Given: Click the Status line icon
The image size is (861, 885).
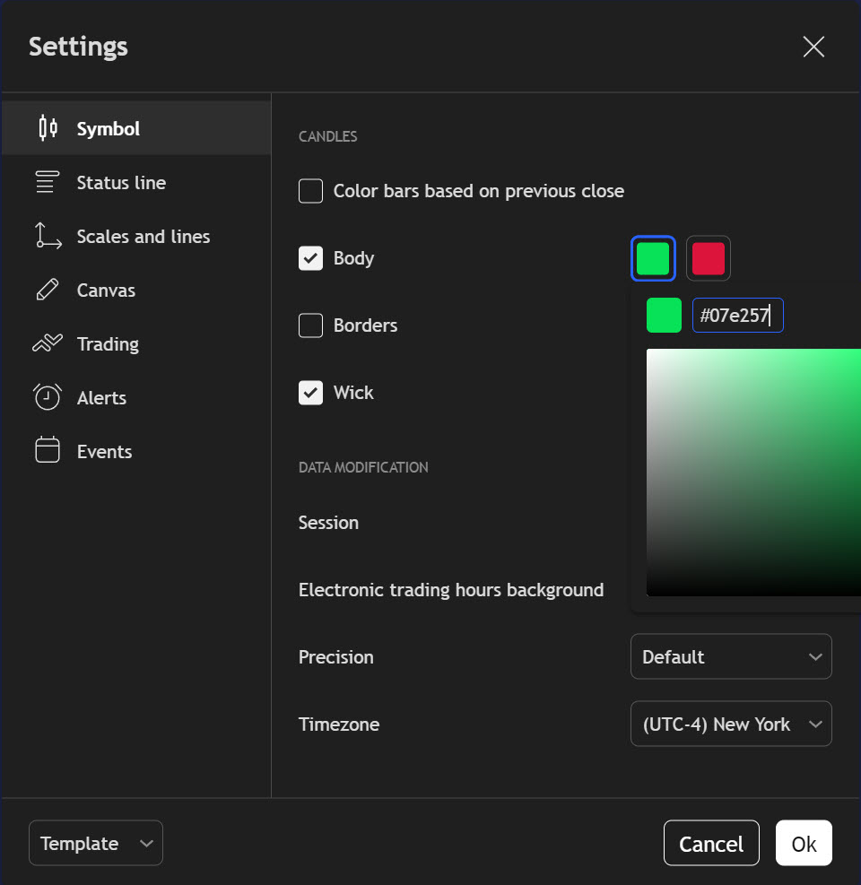Looking at the screenshot, I should click(48, 182).
